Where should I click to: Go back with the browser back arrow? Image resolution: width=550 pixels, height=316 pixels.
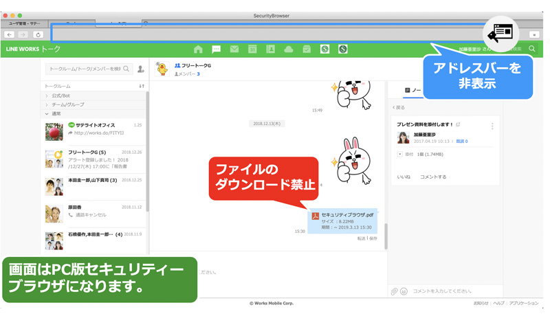click(10, 34)
